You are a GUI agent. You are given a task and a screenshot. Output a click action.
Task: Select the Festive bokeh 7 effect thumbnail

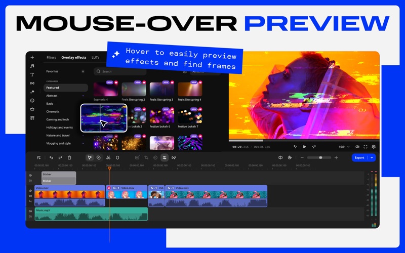(190, 116)
